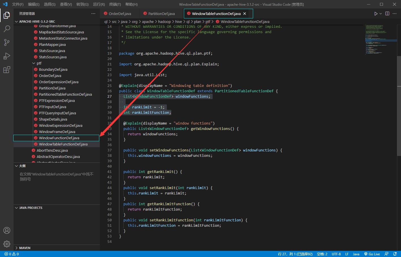The image size is (401, 257).
Task: Open editor More Actions ellipsis
Action: [x=395, y=14]
